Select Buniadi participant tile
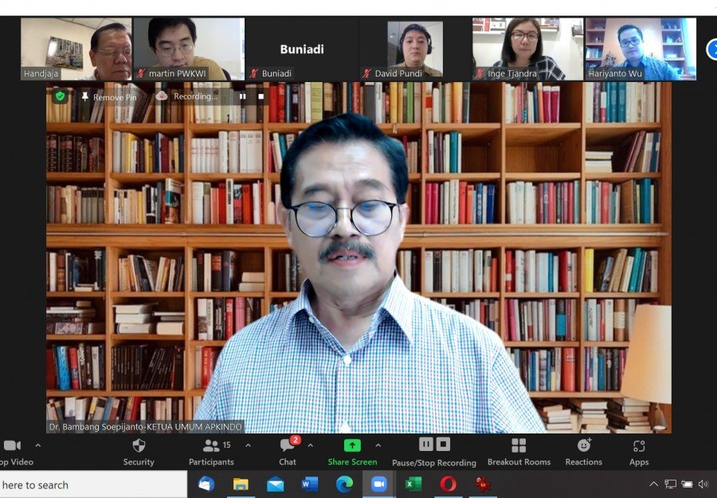 click(x=302, y=49)
